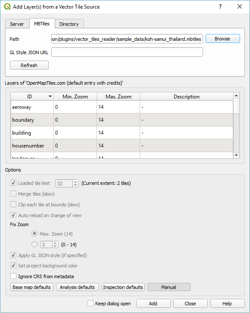The height and width of the screenshot is (313, 250).
Task: Select the building layer row
Action: point(122,133)
